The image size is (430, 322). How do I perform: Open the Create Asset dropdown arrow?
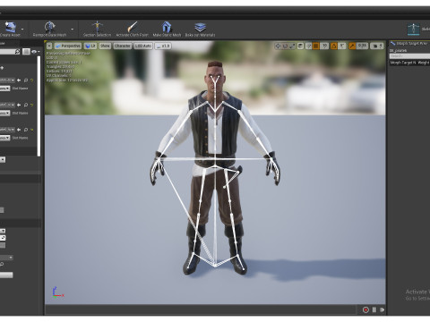coord(22,30)
